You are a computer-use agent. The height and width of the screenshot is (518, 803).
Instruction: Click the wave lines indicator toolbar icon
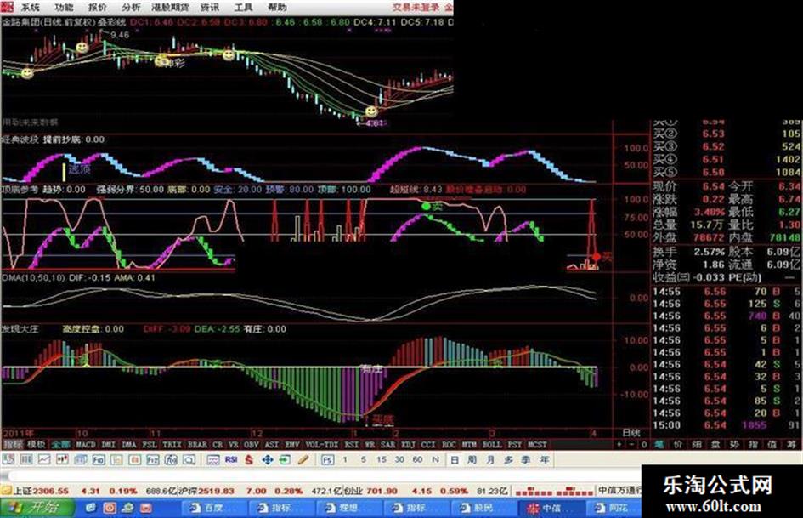(x=213, y=460)
